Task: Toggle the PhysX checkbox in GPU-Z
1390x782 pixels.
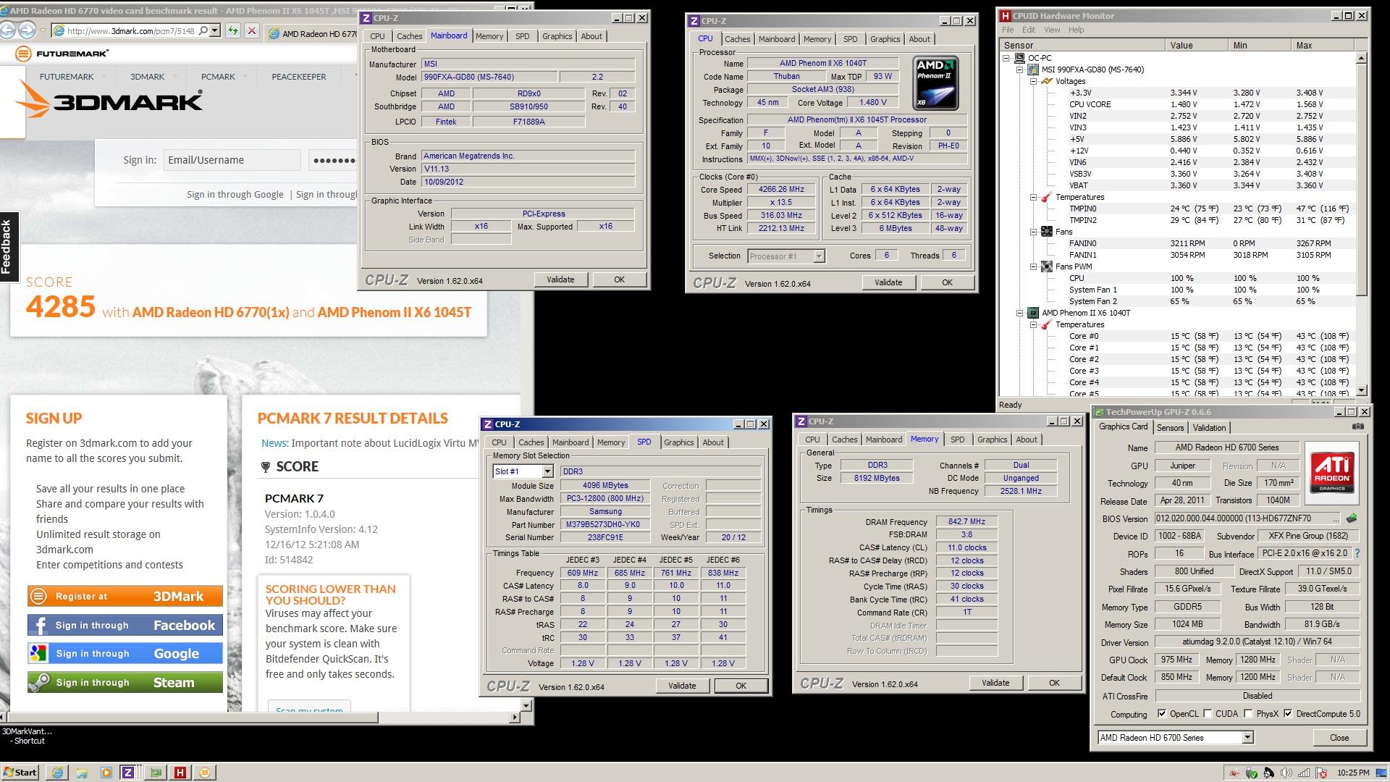Action: tap(1248, 714)
